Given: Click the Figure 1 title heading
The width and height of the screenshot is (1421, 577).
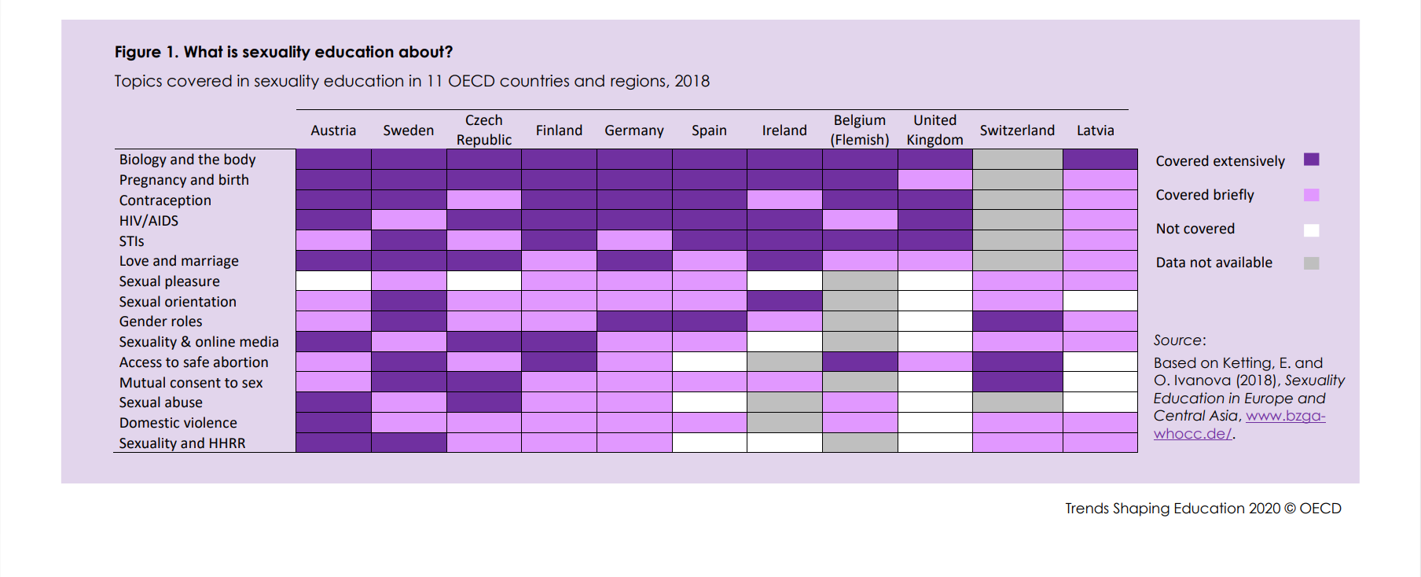Looking at the screenshot, I should click(x=283, y=52).
